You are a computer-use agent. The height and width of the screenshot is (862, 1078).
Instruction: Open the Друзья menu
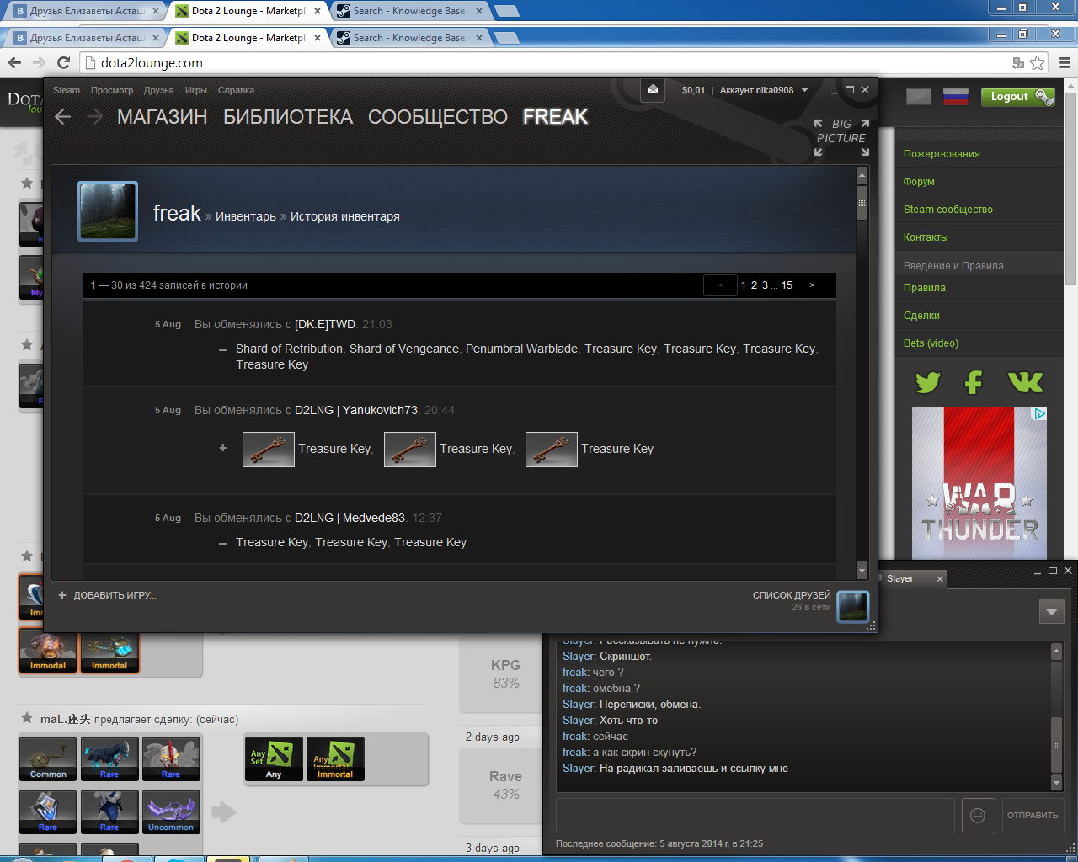[x=158, y=90]
